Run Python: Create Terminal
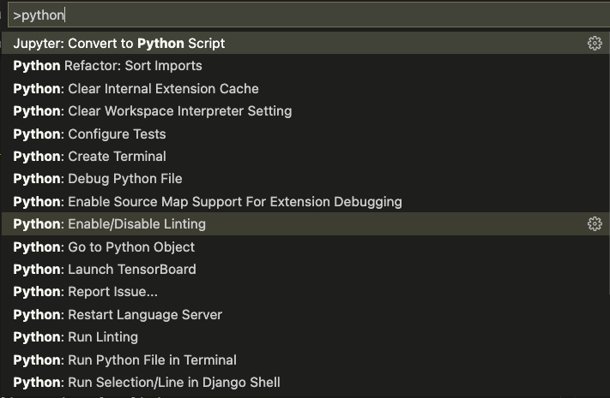The image size is (610, 398). [305, 156]
